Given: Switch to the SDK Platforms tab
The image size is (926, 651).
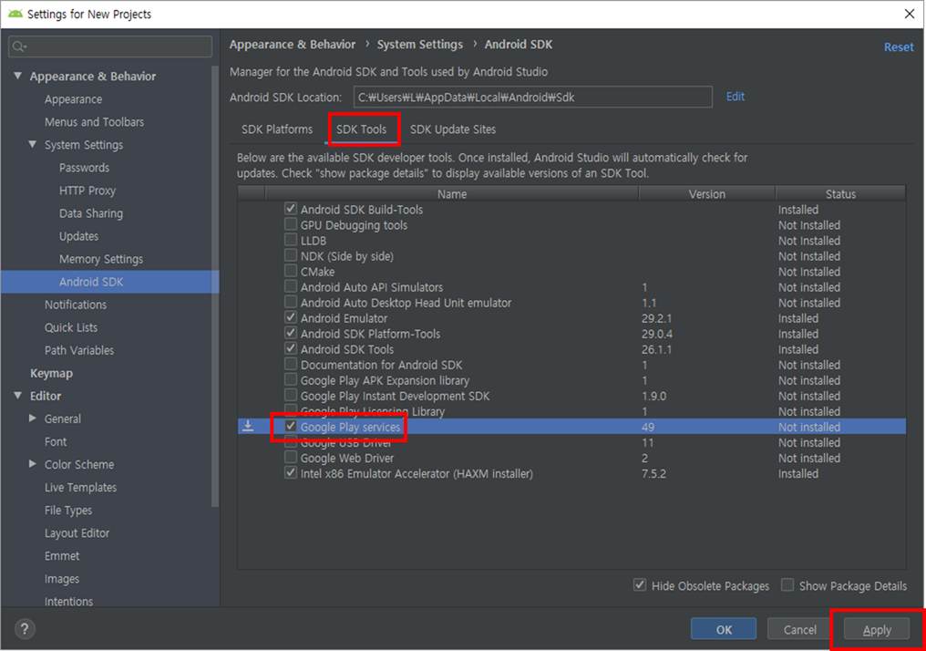Looking at the screenshot, I should click(x=277, y=129).
